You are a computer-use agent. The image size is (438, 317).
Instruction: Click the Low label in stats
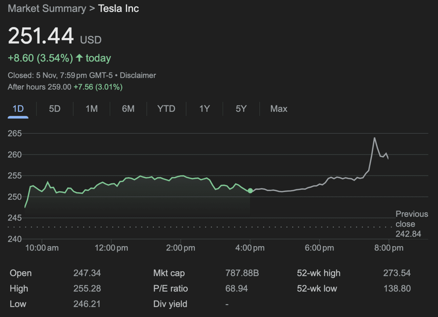tap(18, 304)
